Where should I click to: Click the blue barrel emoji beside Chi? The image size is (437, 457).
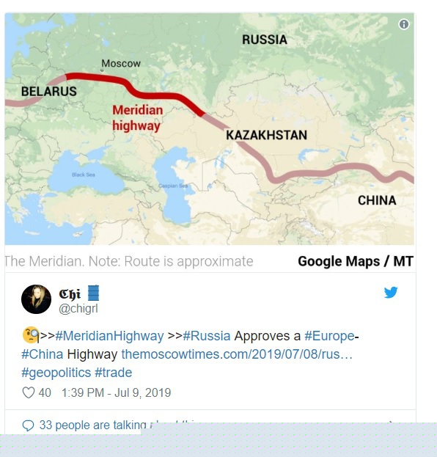click(x=94, y=293)
